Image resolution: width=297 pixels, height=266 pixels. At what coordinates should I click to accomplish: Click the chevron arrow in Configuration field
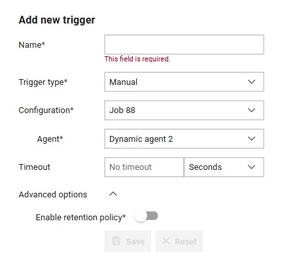tap(251, 110)
